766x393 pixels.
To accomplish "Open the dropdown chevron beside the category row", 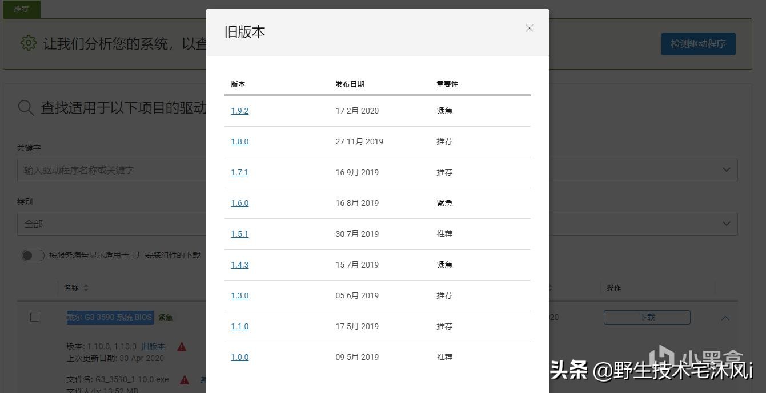I will click(x=726, y=224).
